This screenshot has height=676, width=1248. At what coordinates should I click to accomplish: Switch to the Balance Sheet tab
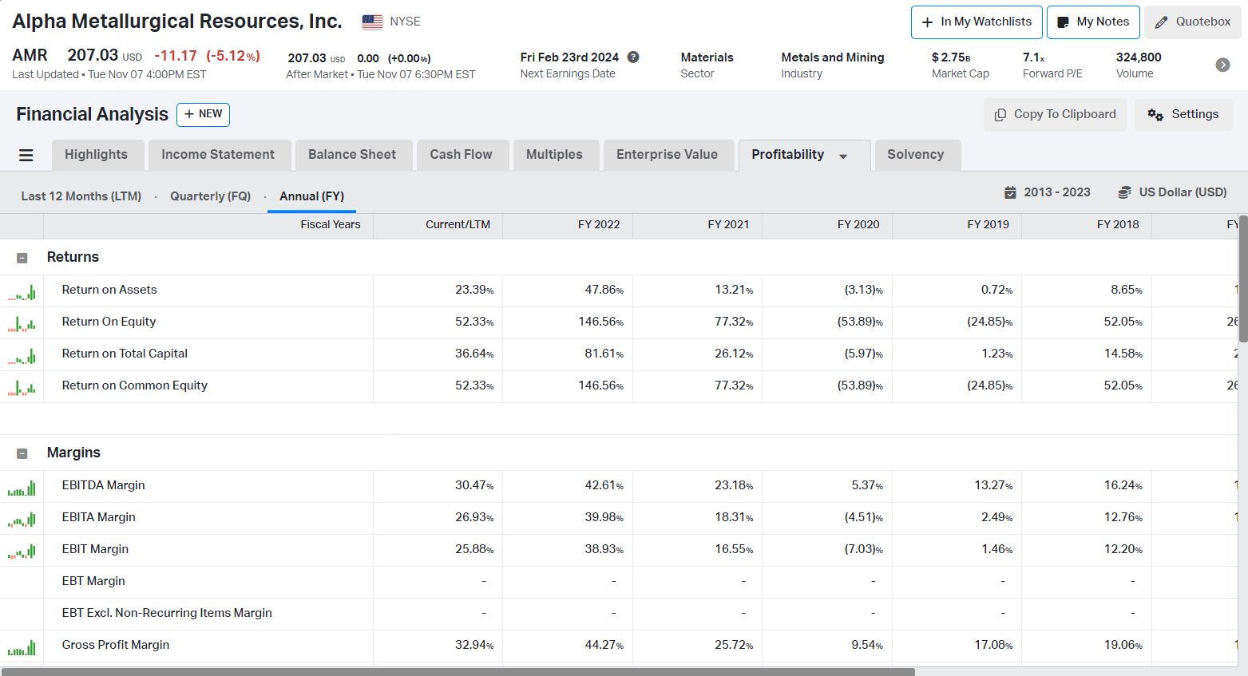point(352,155)
